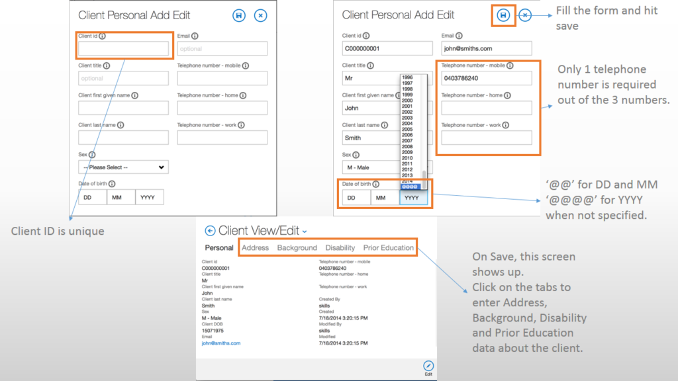Click the orange-highlighted save icon on the filled form
This screenshot has height=381, width=678.
coord(503,15)
